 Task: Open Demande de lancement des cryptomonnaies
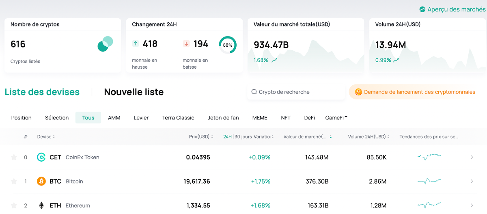click(416, 92)
